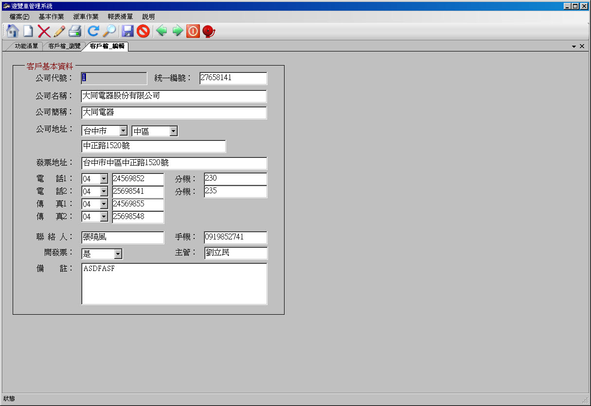This screenshot has width=591, height=406.
Task: Click the 電話1 number field 24569852
Action: [138, 179]
